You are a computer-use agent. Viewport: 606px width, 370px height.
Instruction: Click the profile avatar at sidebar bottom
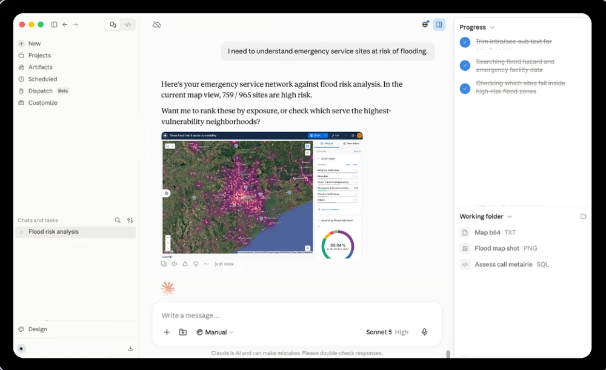coord(21,348)
